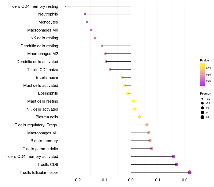Click the Pearson 0.0 legend circle

coord(202,108)
